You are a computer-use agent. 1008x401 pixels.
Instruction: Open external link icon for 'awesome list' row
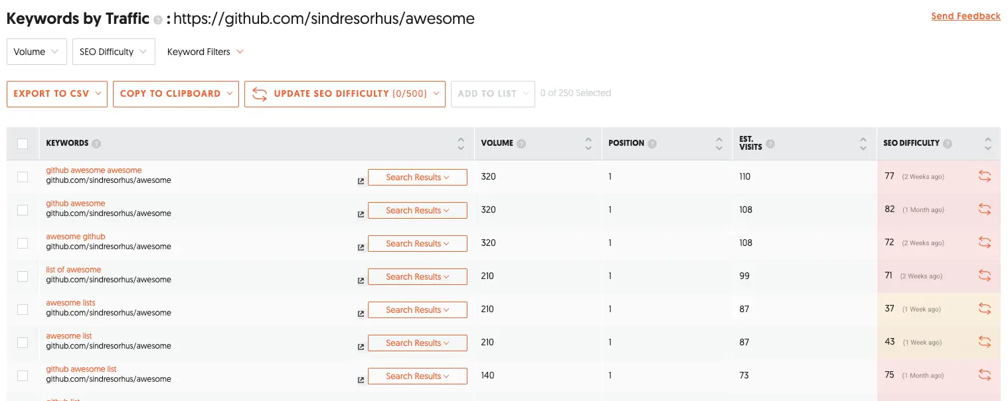(361, 347)
